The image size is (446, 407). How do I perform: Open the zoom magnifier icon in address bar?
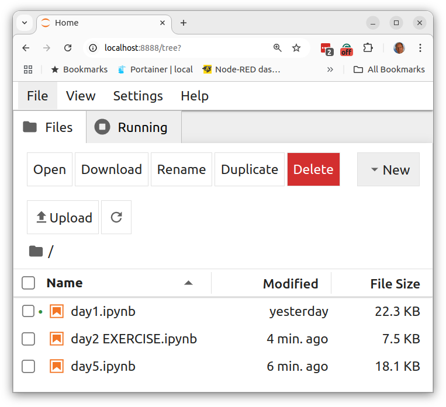[277, 48]
